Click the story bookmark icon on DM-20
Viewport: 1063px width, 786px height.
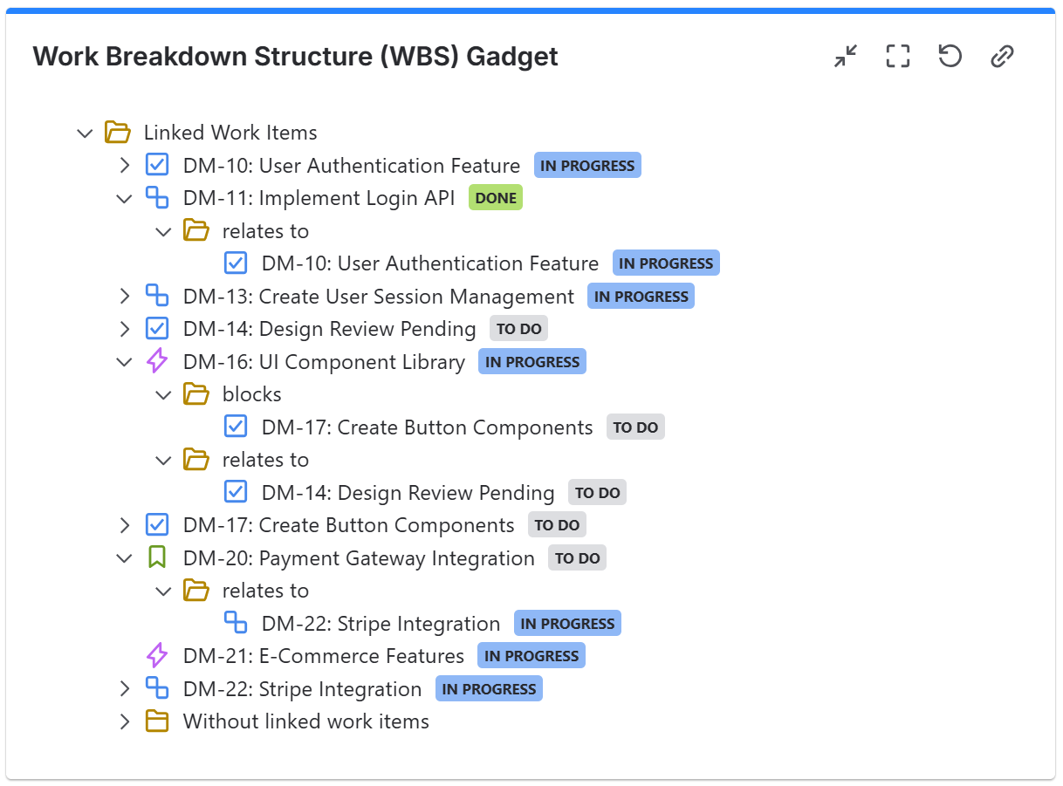click(157, 557)
